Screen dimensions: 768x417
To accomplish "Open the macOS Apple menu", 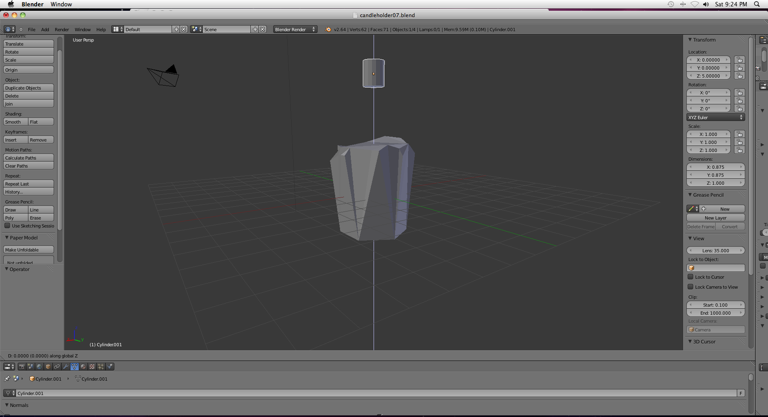I will click(x=11, y=4).
